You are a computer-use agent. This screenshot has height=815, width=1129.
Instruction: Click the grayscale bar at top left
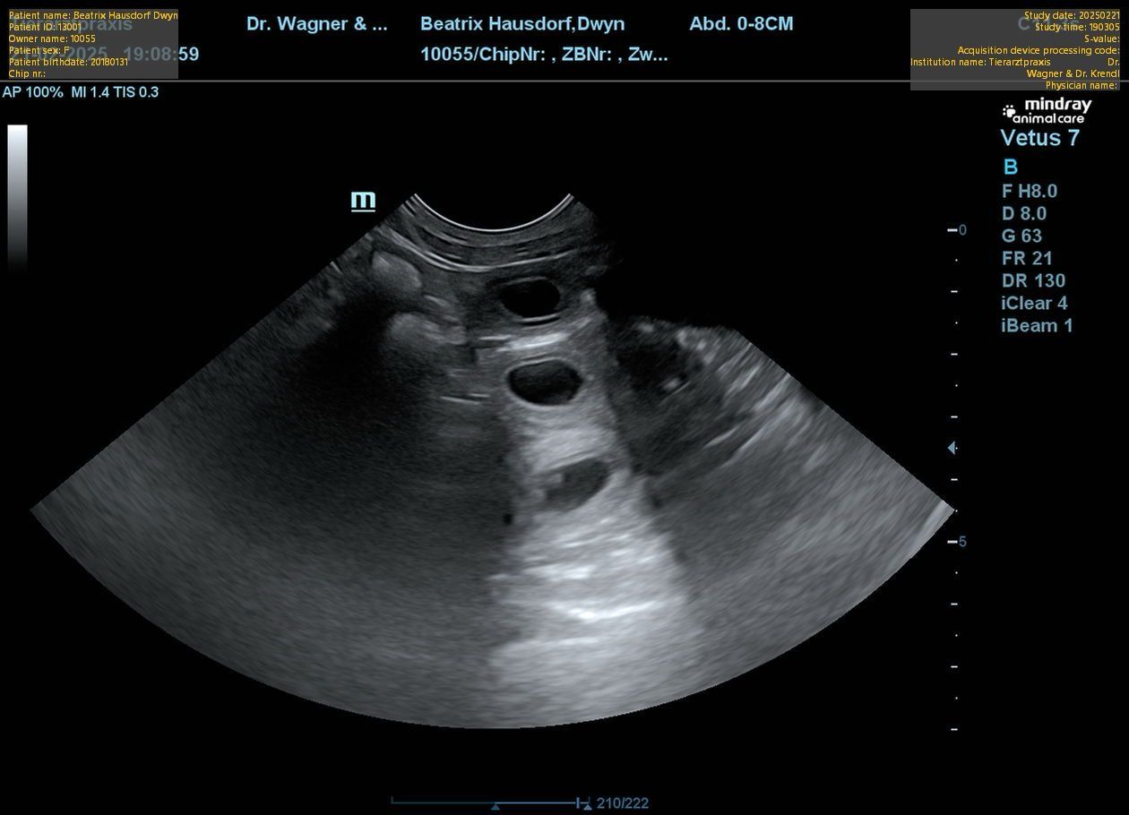click(17, 195)
